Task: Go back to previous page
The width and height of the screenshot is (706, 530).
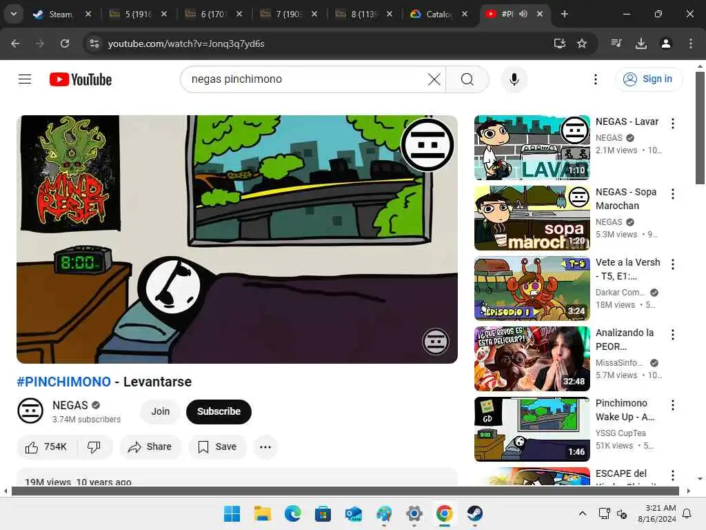Action: pyautogui.click(x=15, y=43)
